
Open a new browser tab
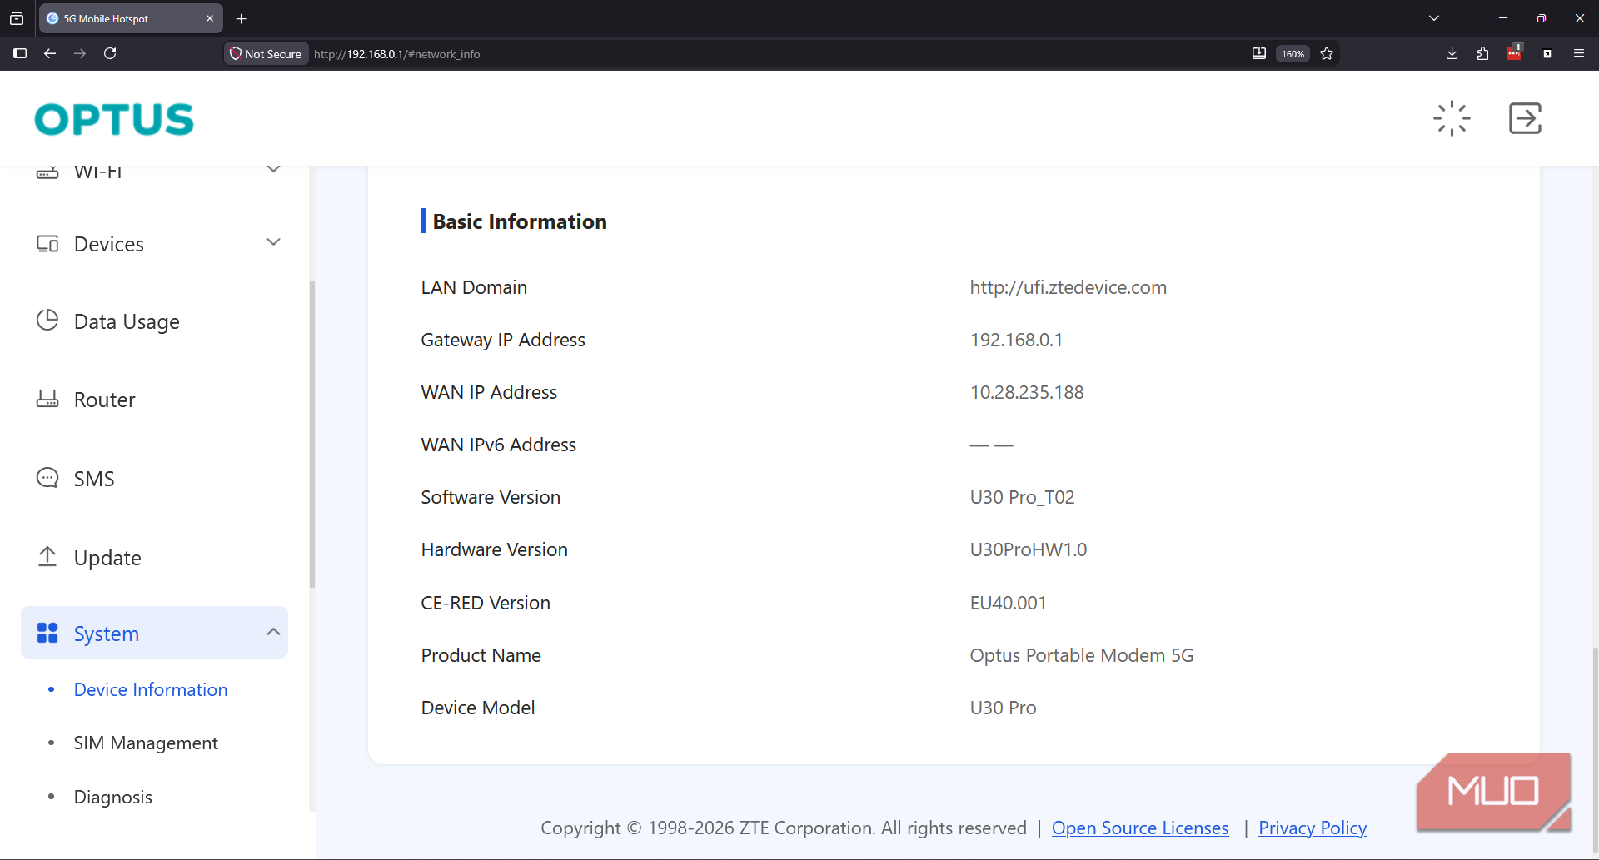[x=242, y=18]
